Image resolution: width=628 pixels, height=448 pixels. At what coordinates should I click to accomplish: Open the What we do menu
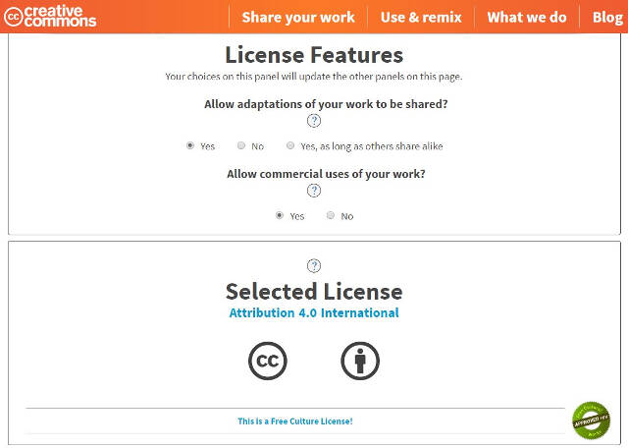click(527, 18)
